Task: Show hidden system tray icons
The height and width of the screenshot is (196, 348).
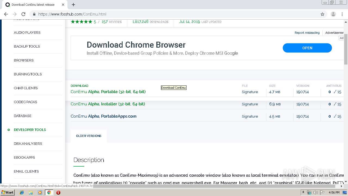Action: (x=303, y=192)
